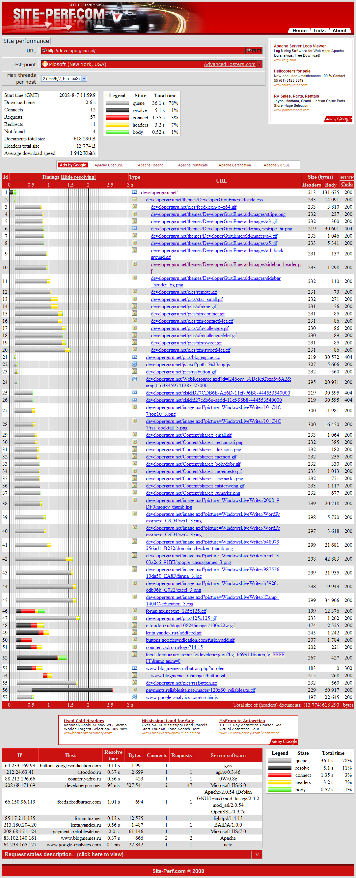The width and height of the screenshot is (356, 878).
Task: Click the script type icon for js.axd row
Action: [x=135, y=364]
